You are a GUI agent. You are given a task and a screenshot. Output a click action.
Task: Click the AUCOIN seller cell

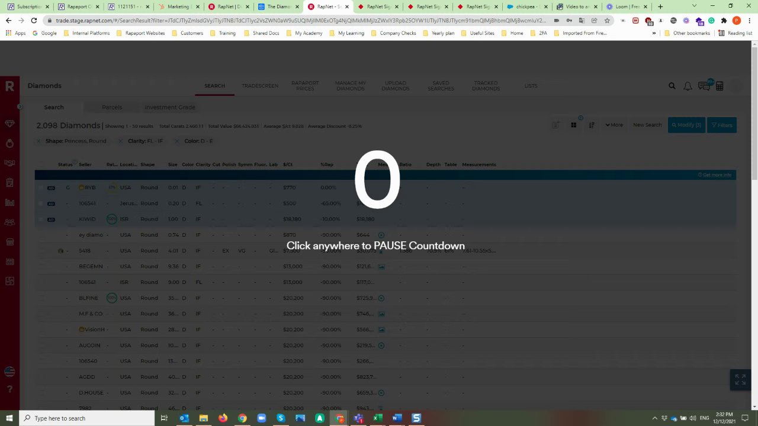[x=89, y=346]
